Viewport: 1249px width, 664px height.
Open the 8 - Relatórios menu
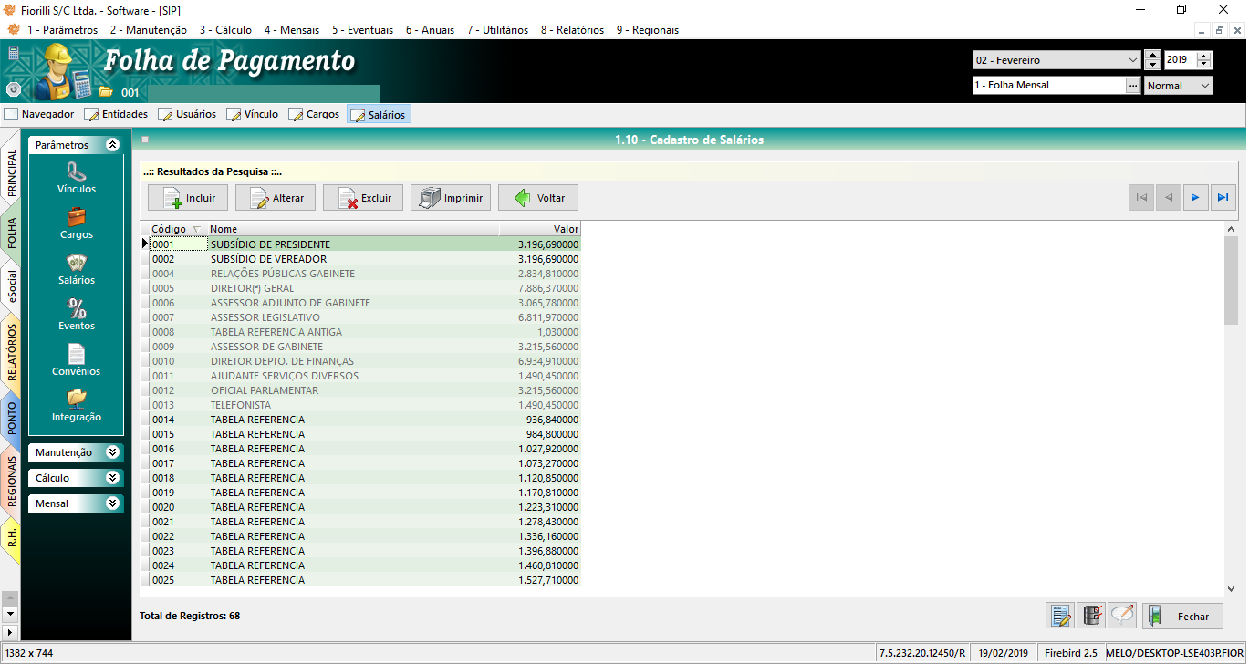click(x=572, y=30)
